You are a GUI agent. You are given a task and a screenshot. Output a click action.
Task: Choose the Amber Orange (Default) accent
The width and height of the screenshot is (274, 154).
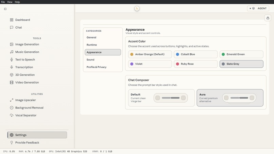click(150, 54)
